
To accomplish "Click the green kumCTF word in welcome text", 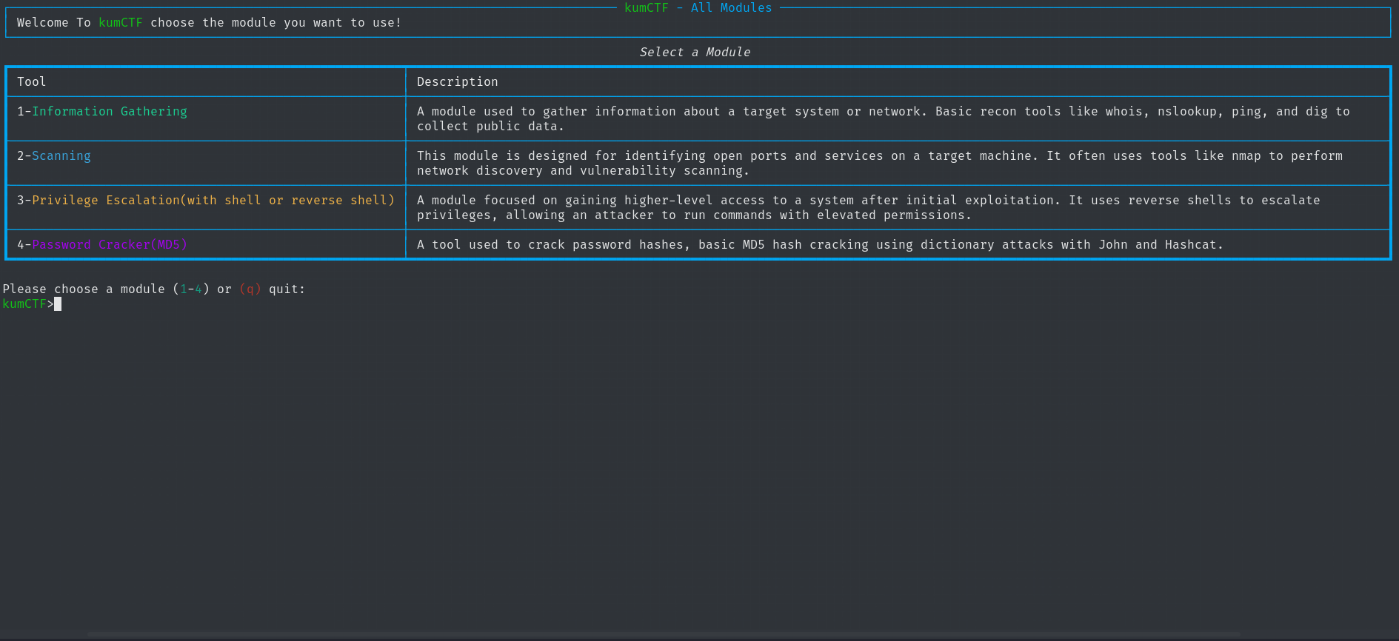I will point(120,23).
